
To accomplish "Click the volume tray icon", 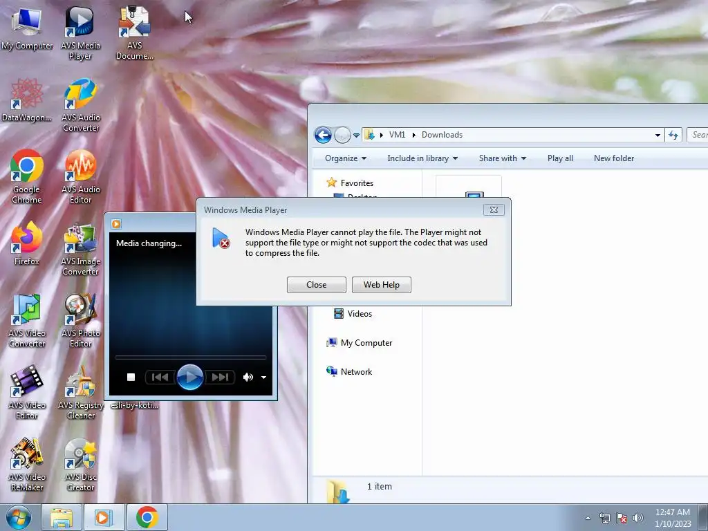I will (x=638, y=518).
